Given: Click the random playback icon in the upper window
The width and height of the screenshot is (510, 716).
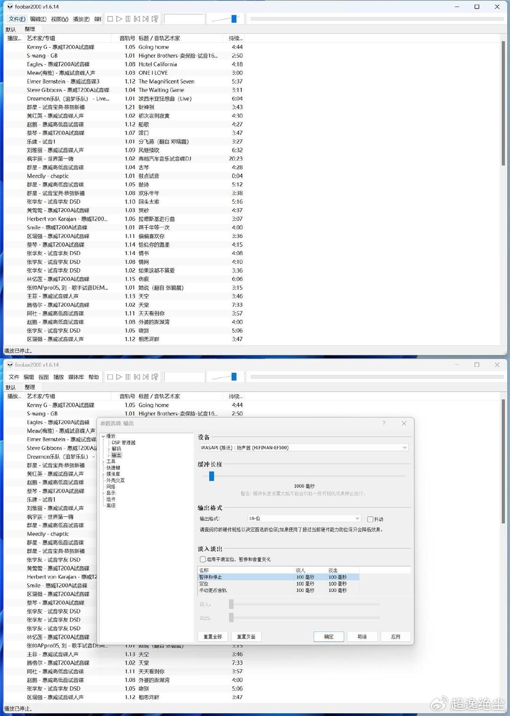Looking at the screenshot, I should click(x=155, y=19).
